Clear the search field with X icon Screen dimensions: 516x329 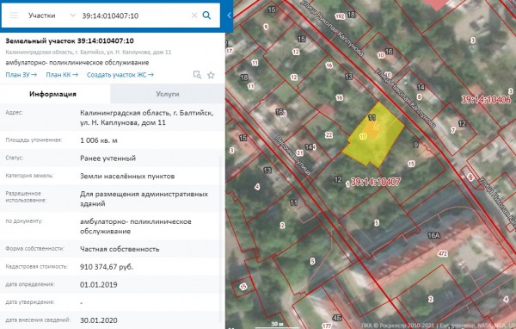(194, 16)
